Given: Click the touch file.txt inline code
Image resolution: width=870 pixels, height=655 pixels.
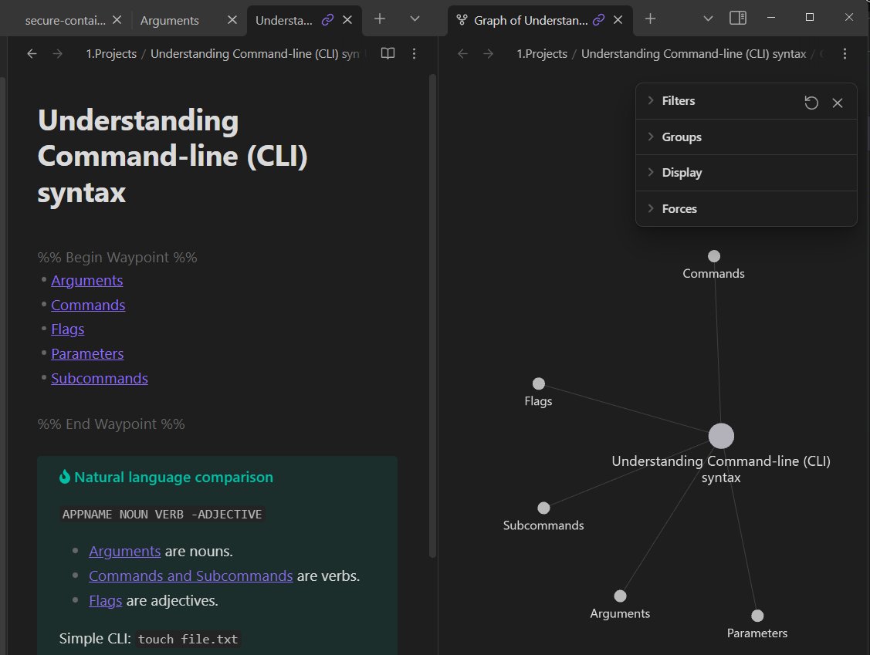Looking at the screenshot, I should click(188, 639).
